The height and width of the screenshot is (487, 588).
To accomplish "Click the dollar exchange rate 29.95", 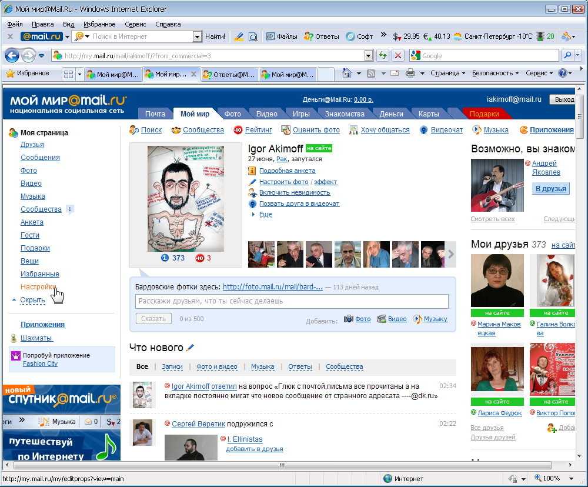I will pos(406,36).
